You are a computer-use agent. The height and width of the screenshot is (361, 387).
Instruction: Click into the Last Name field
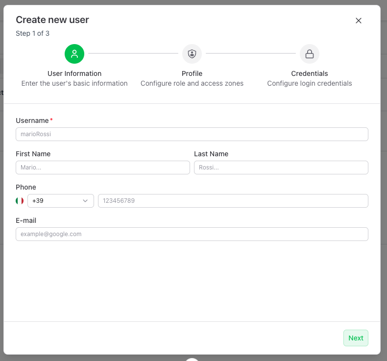point(281,168)
